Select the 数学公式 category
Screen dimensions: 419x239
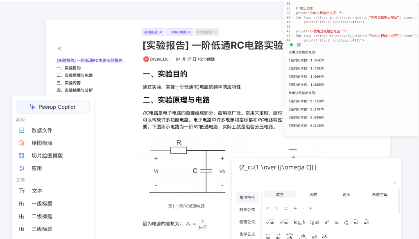click(x=247, y=210)
